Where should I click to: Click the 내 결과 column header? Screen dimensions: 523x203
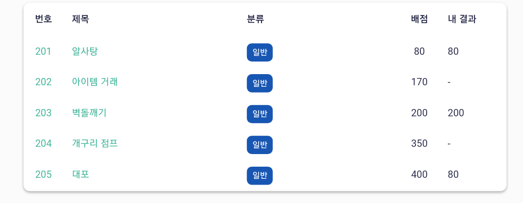(461, 19)
